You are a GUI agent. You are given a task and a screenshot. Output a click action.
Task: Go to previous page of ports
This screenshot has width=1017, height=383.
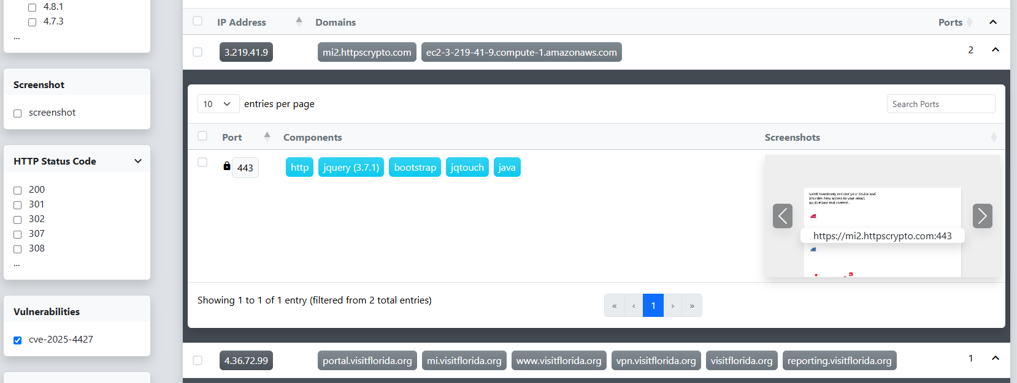coord(634,305)
